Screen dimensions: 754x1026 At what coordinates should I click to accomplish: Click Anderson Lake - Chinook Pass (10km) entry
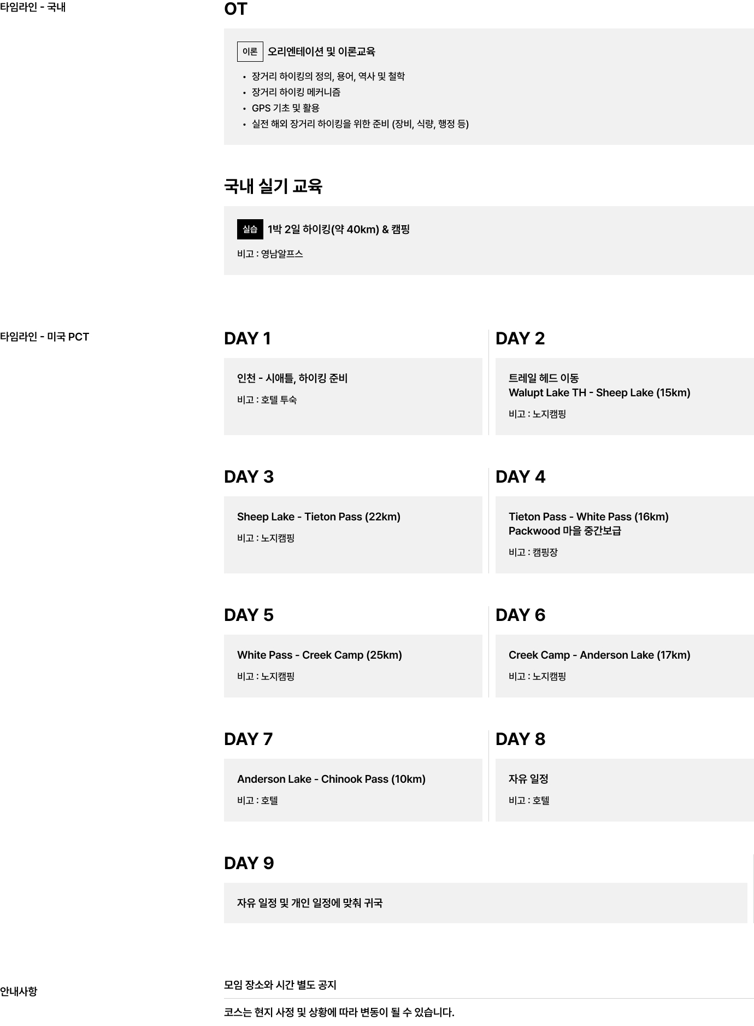[331, 779]
